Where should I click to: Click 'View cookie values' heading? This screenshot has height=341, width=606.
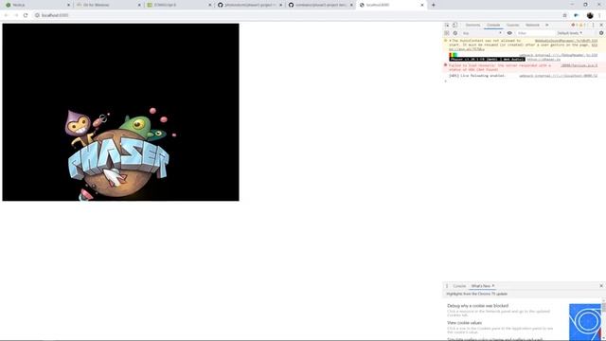click(464, 323)
